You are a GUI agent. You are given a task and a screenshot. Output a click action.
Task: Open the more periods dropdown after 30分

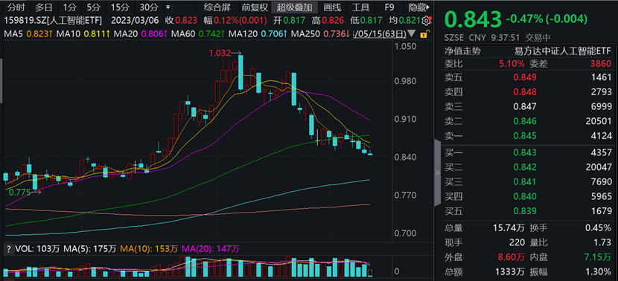[168, 7]
